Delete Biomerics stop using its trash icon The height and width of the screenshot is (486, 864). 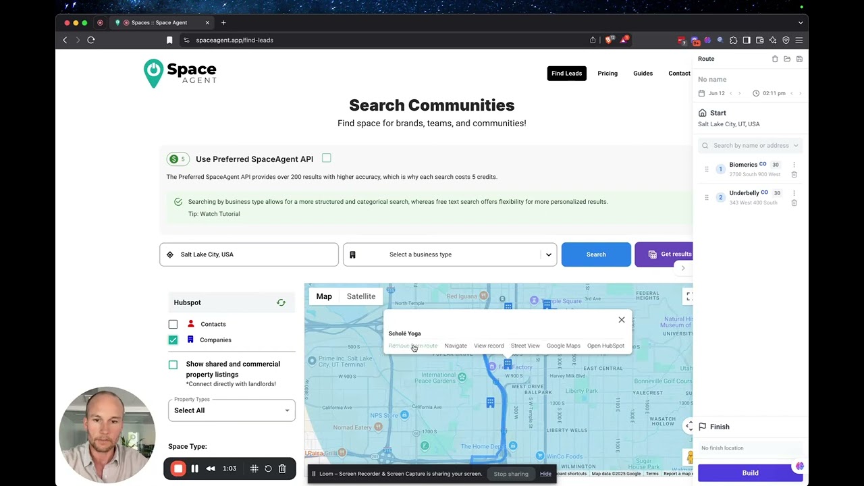click(x=794, y=174)
